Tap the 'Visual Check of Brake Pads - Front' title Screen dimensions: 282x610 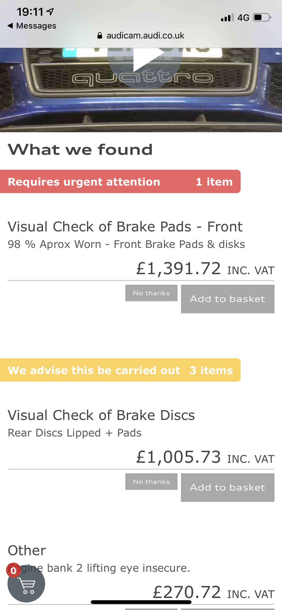(125, 227)
